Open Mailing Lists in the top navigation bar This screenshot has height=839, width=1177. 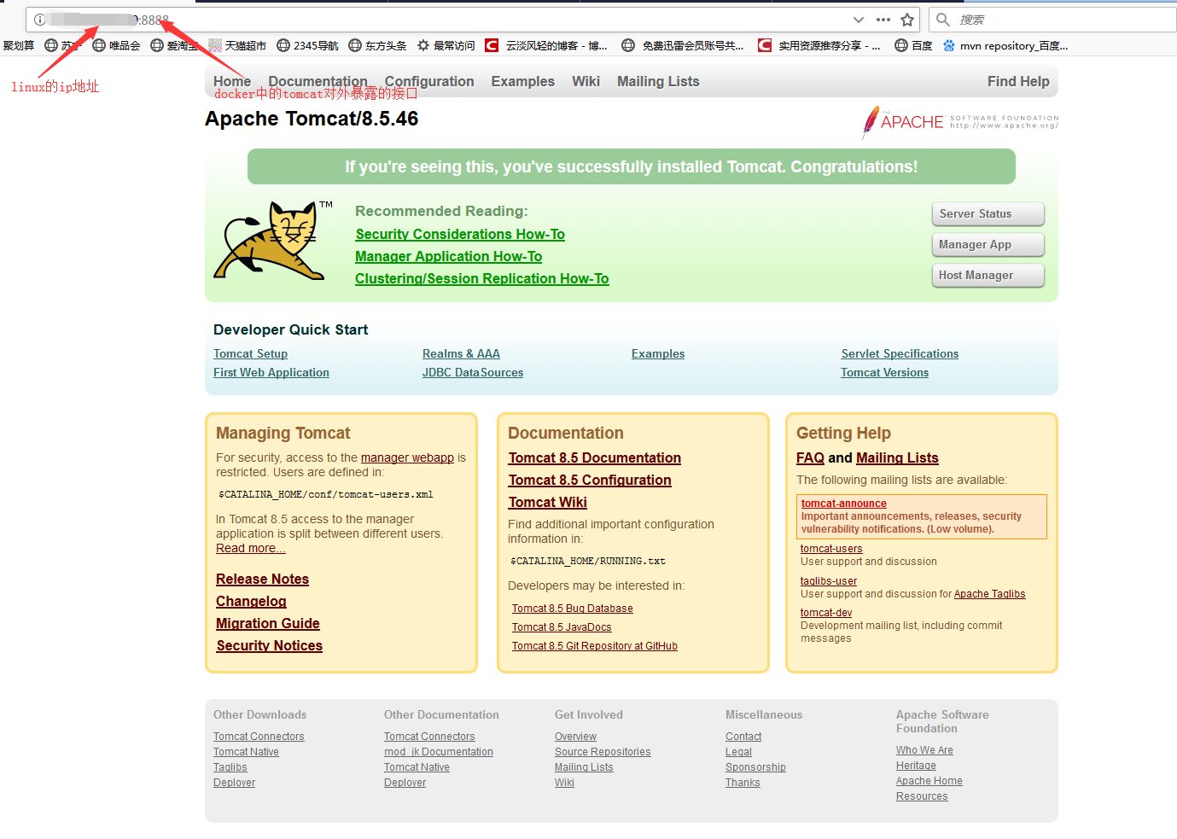click(x=658, y=82)
